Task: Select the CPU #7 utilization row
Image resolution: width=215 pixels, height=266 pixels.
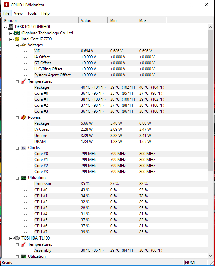Action: coord(121,232)
